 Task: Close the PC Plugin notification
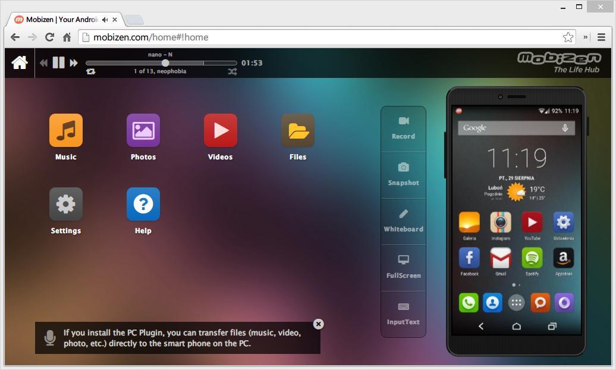tap(319, 324)
